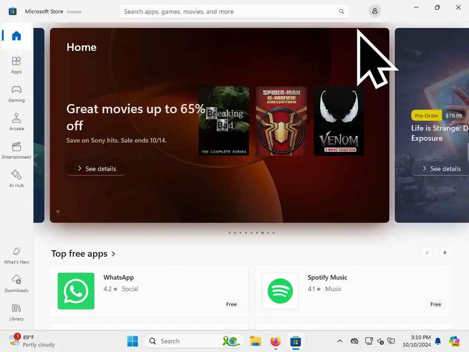Open the Home section in sidebar
The height and width of the screenshot is (352, 469).
pyautogui.click(x=16, y=36)
